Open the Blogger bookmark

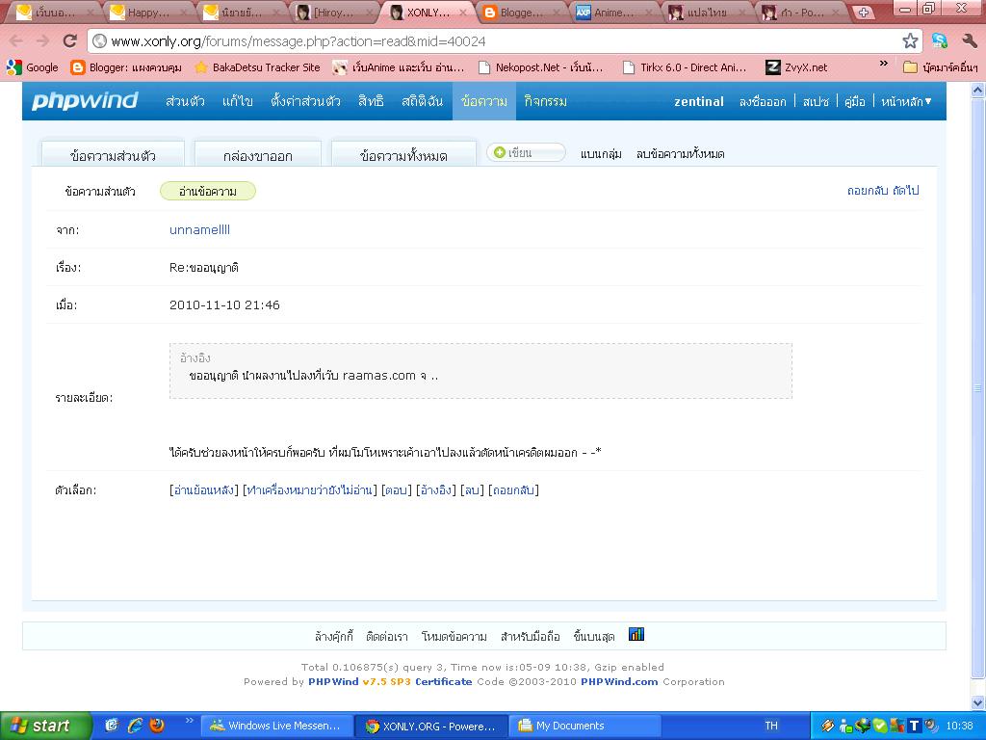coord(126,67)
